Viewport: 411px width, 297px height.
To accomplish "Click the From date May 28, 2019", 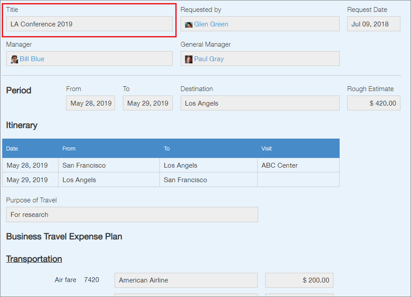I will [91, 103].
